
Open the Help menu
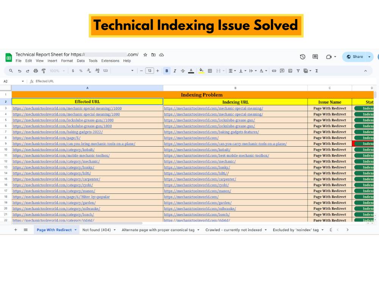coord(127,61)
